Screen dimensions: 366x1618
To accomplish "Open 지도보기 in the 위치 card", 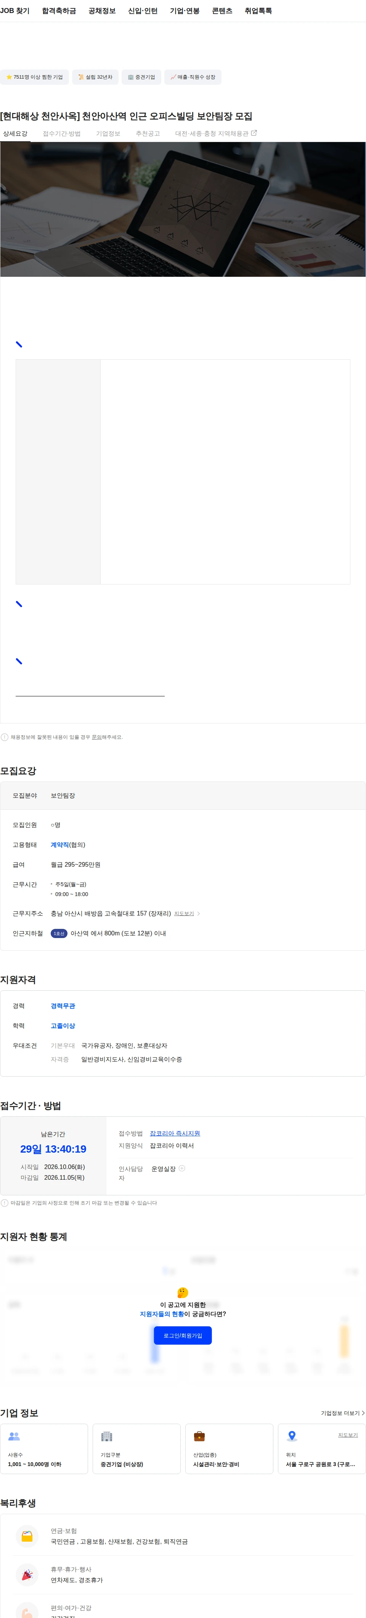I will pyautogui.click(x=348, y=1435).
